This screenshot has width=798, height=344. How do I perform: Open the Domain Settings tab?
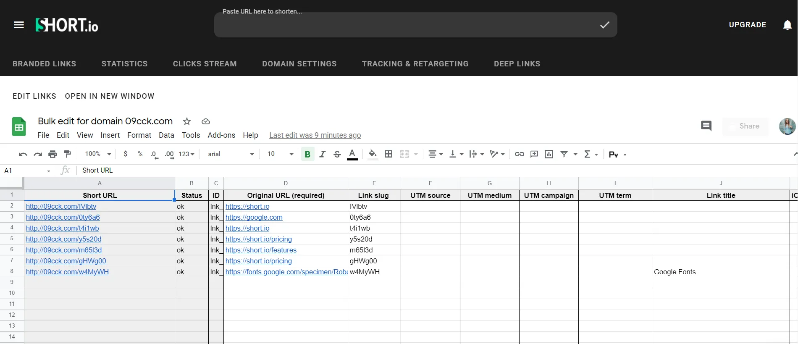click(x=299, y=64)
